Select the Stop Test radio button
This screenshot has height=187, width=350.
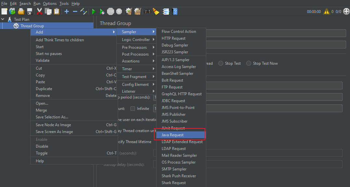221,63
